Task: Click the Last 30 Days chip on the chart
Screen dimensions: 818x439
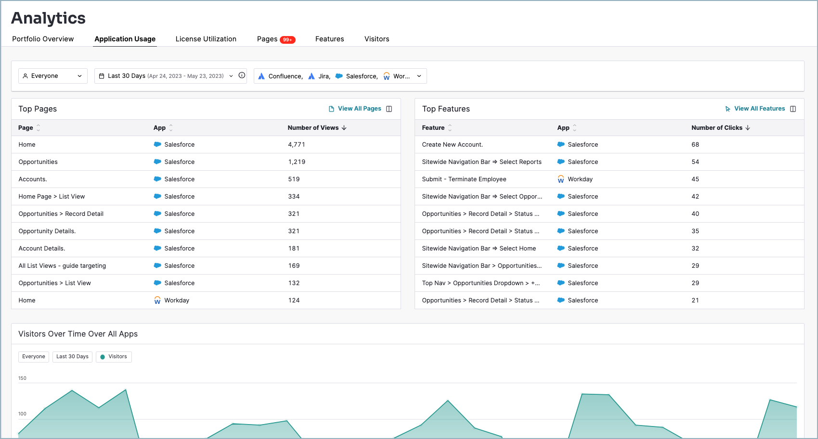Action: point(72,356)
